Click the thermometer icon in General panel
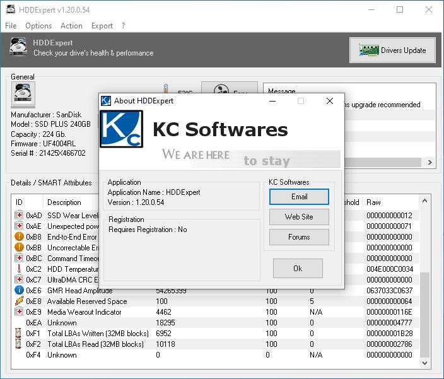The width and height of the screenshot is (444, 379). coord(166,88)
